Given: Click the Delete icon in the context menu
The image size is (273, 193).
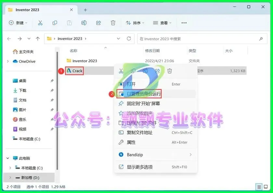Looking at the screenshot, I should [170, 71].
